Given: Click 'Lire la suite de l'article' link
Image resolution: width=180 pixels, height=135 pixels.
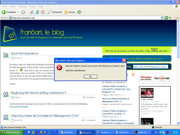Looking at the screenshot, I should pyautogui.click(x=19, y=107).
